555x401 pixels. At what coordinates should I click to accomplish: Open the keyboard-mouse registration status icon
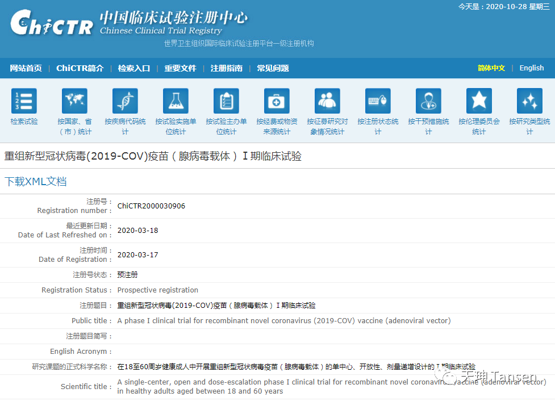(x=378, y=101)
